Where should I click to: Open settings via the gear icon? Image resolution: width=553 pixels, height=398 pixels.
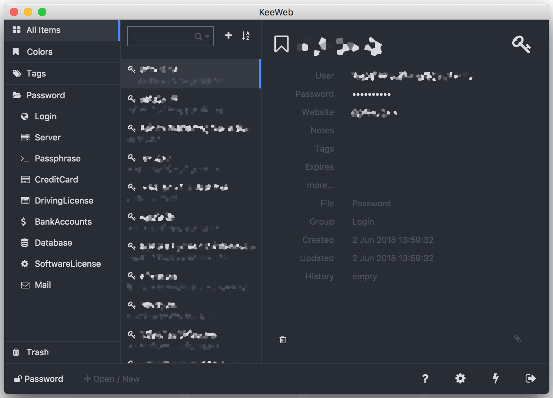tap(460, 378)
